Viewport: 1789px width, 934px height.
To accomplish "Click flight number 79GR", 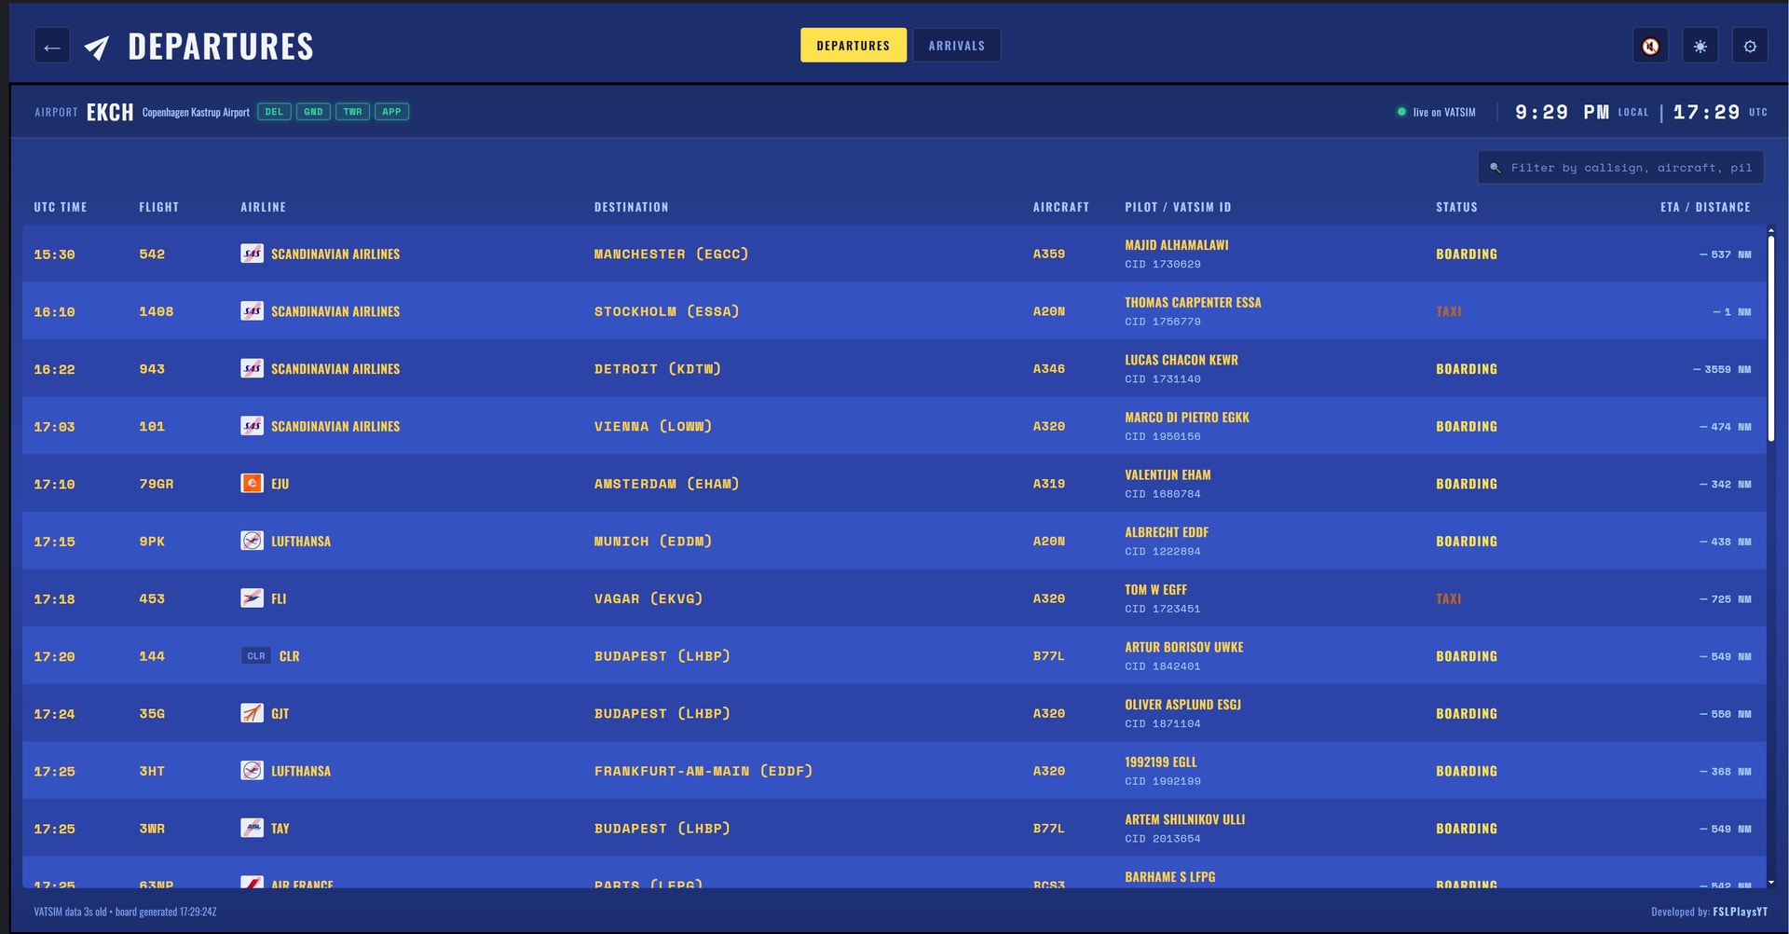I will coord(156,484).
